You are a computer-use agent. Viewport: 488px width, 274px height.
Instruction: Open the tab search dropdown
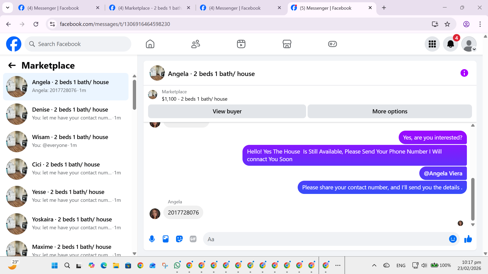[8, 8]
